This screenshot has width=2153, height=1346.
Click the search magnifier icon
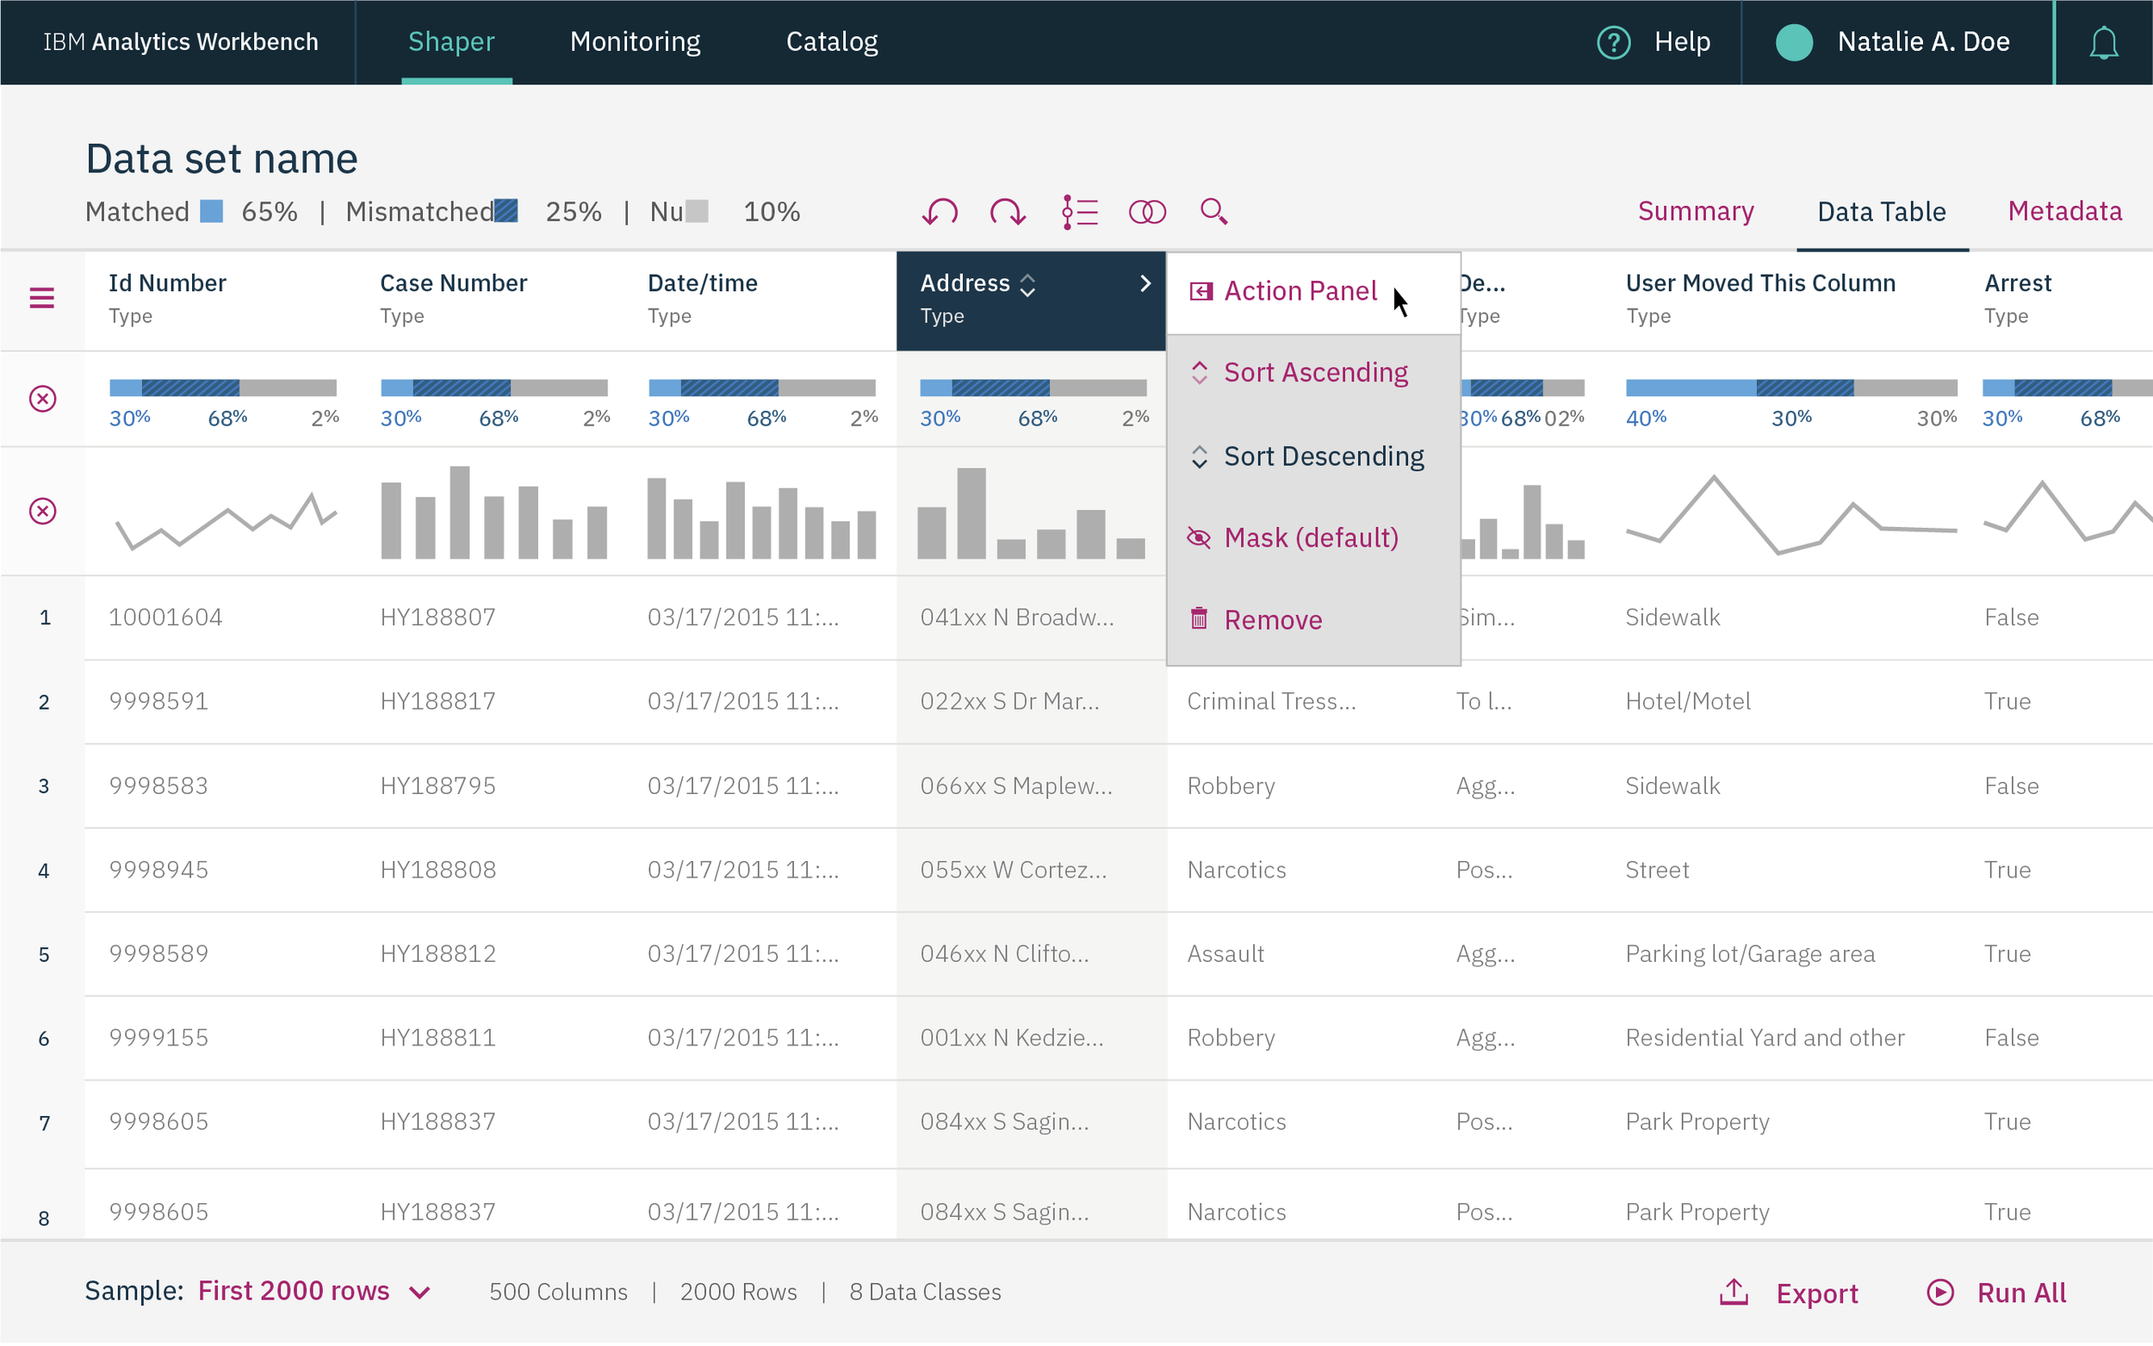[1214, 212]
